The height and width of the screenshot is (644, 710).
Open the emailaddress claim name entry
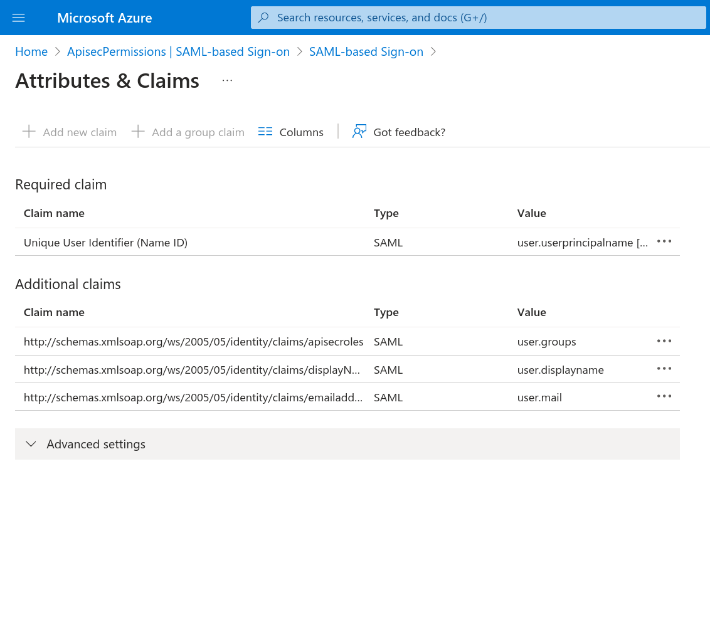193,398
